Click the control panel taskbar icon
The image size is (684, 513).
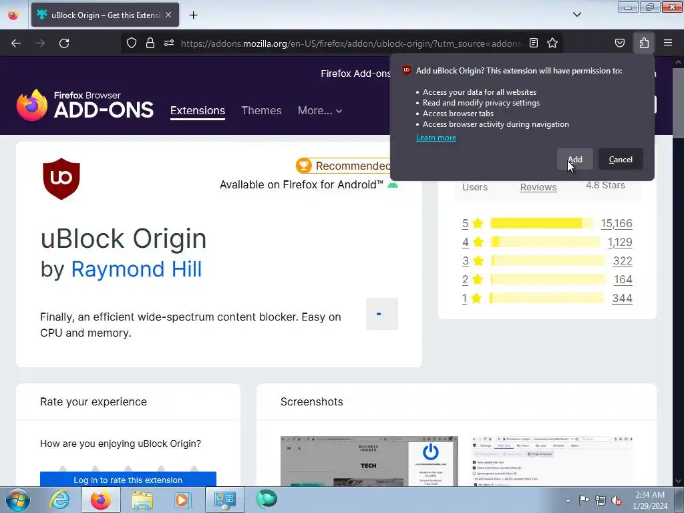click(225, 500)
